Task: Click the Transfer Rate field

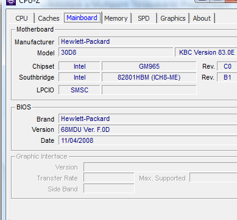Action: (109, 178)
